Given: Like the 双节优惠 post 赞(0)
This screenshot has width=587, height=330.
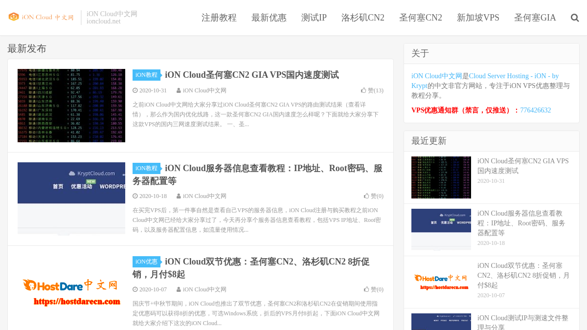Looking at the screenshot, I should click(x=374, y=289).
